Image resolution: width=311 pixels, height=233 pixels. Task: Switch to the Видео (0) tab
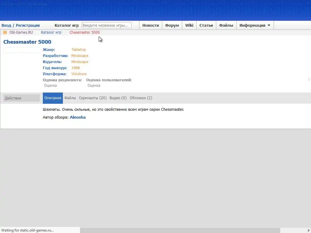(x=118, y=98)
